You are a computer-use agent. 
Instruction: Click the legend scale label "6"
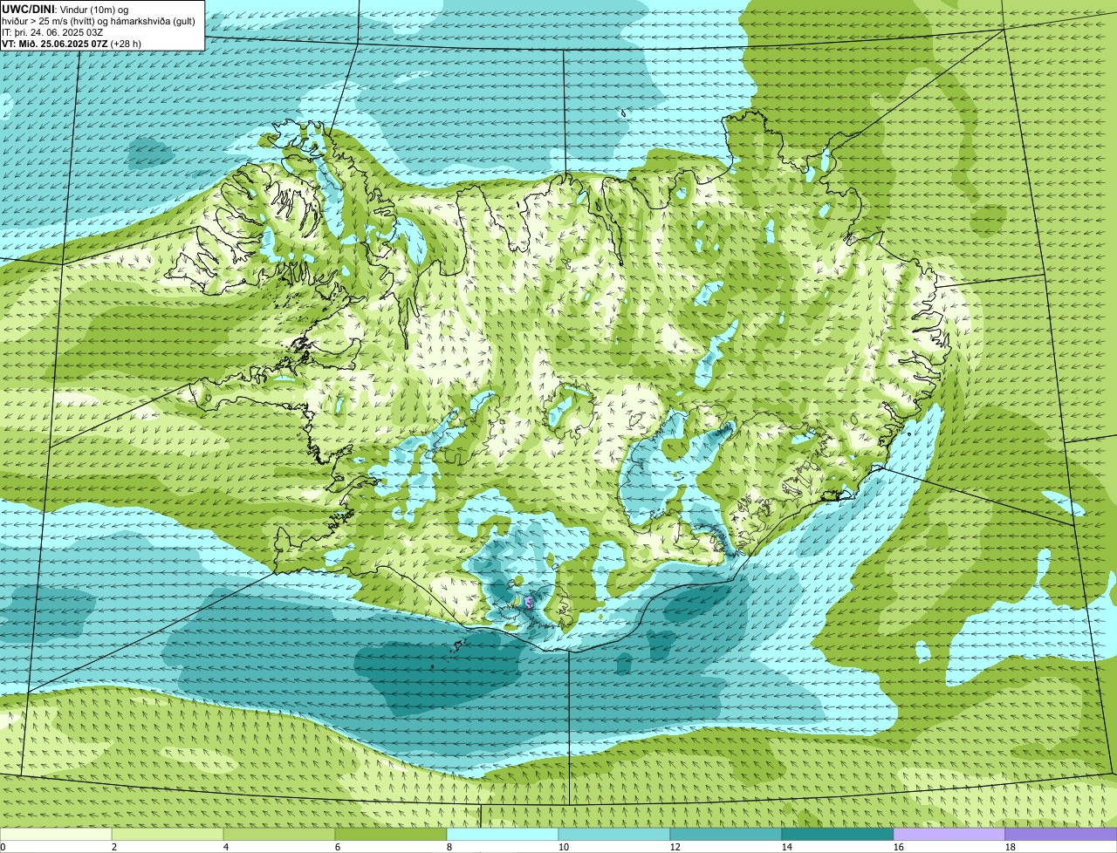338,847
